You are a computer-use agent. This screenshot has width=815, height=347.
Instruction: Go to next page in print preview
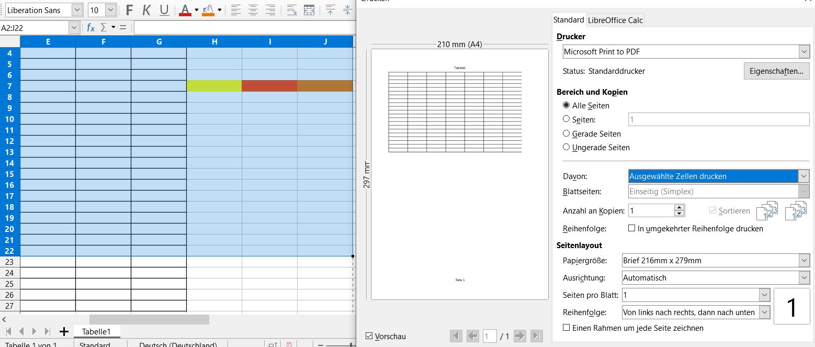(519, 336)
